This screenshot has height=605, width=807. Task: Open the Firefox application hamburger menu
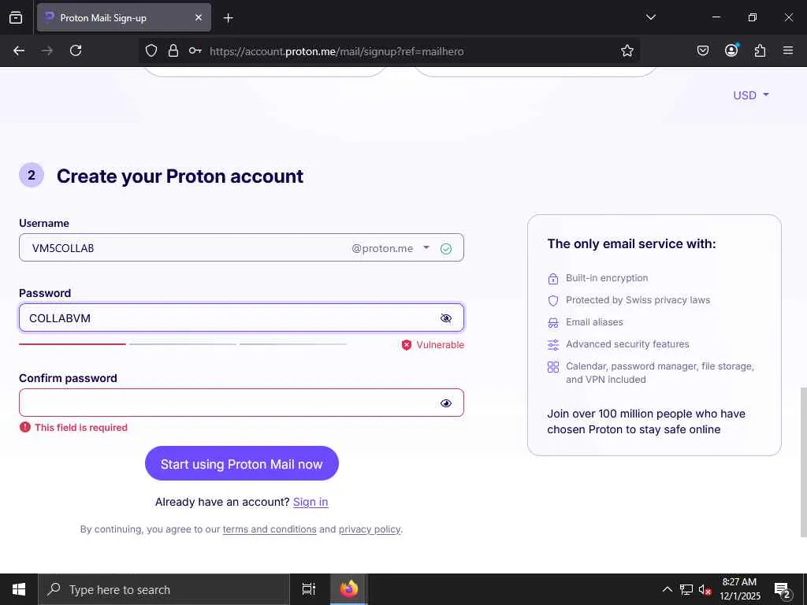[788, 50]
